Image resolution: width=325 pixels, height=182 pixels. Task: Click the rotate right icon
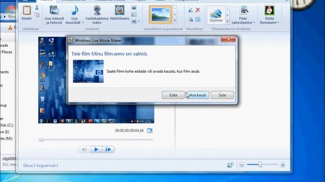[191, 20]
